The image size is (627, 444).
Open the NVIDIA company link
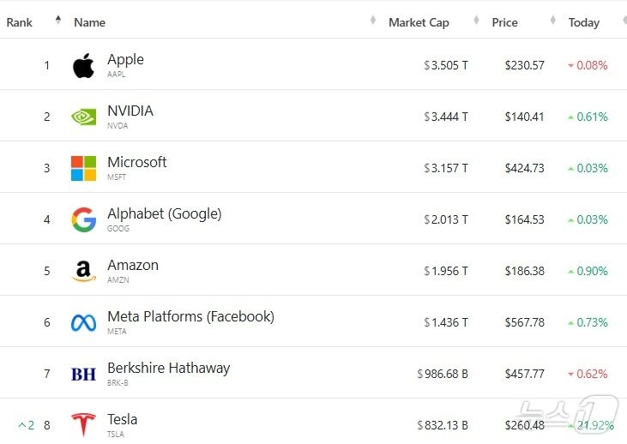pyautogui.click(x=130, y=111)
